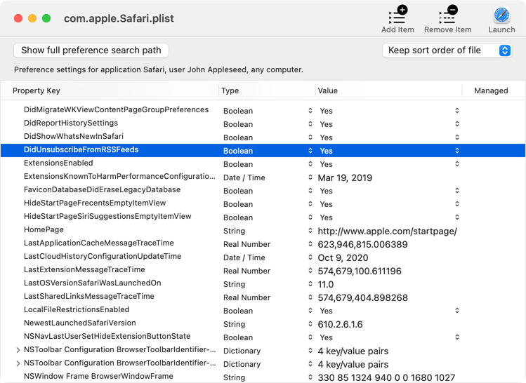This screenshot has height=383, width=526.
Task: Click the value 330 85 1324 940 0 0 1680 1027
Action: (x=386, y=377)
